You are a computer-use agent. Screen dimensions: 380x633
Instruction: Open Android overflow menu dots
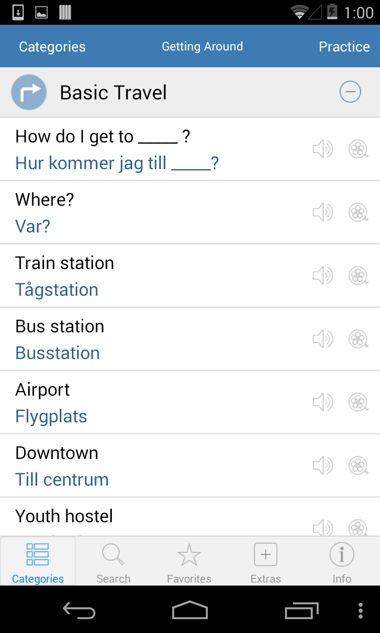click(x=360, y=611)
